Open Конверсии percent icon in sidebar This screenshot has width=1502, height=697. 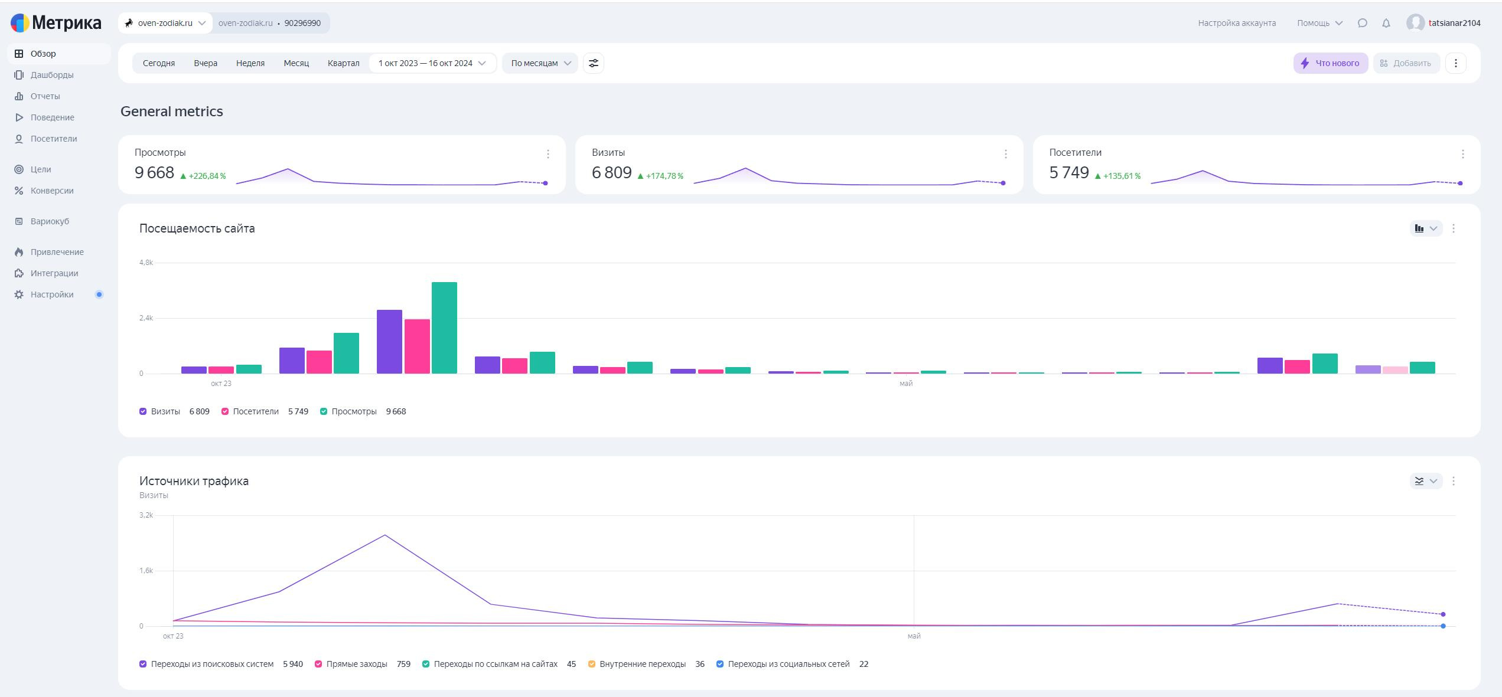click(19, 191)
